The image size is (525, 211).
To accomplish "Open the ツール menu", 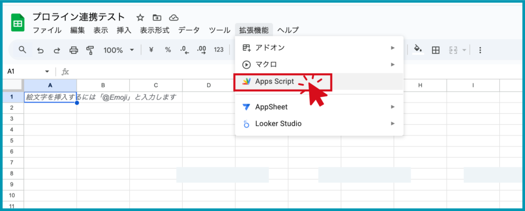I will coord(219,30).
